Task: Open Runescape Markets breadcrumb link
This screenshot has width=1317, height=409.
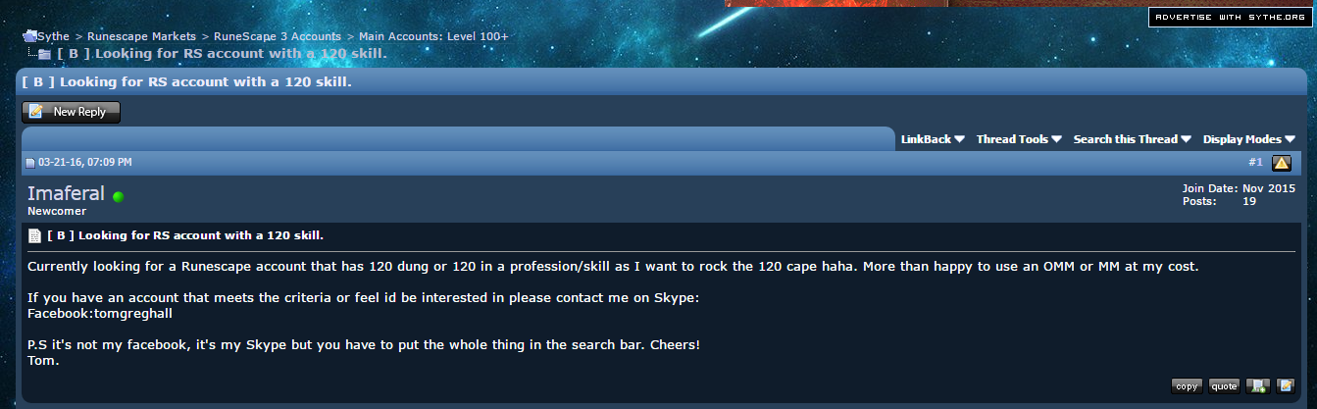Action: (142, 36)
